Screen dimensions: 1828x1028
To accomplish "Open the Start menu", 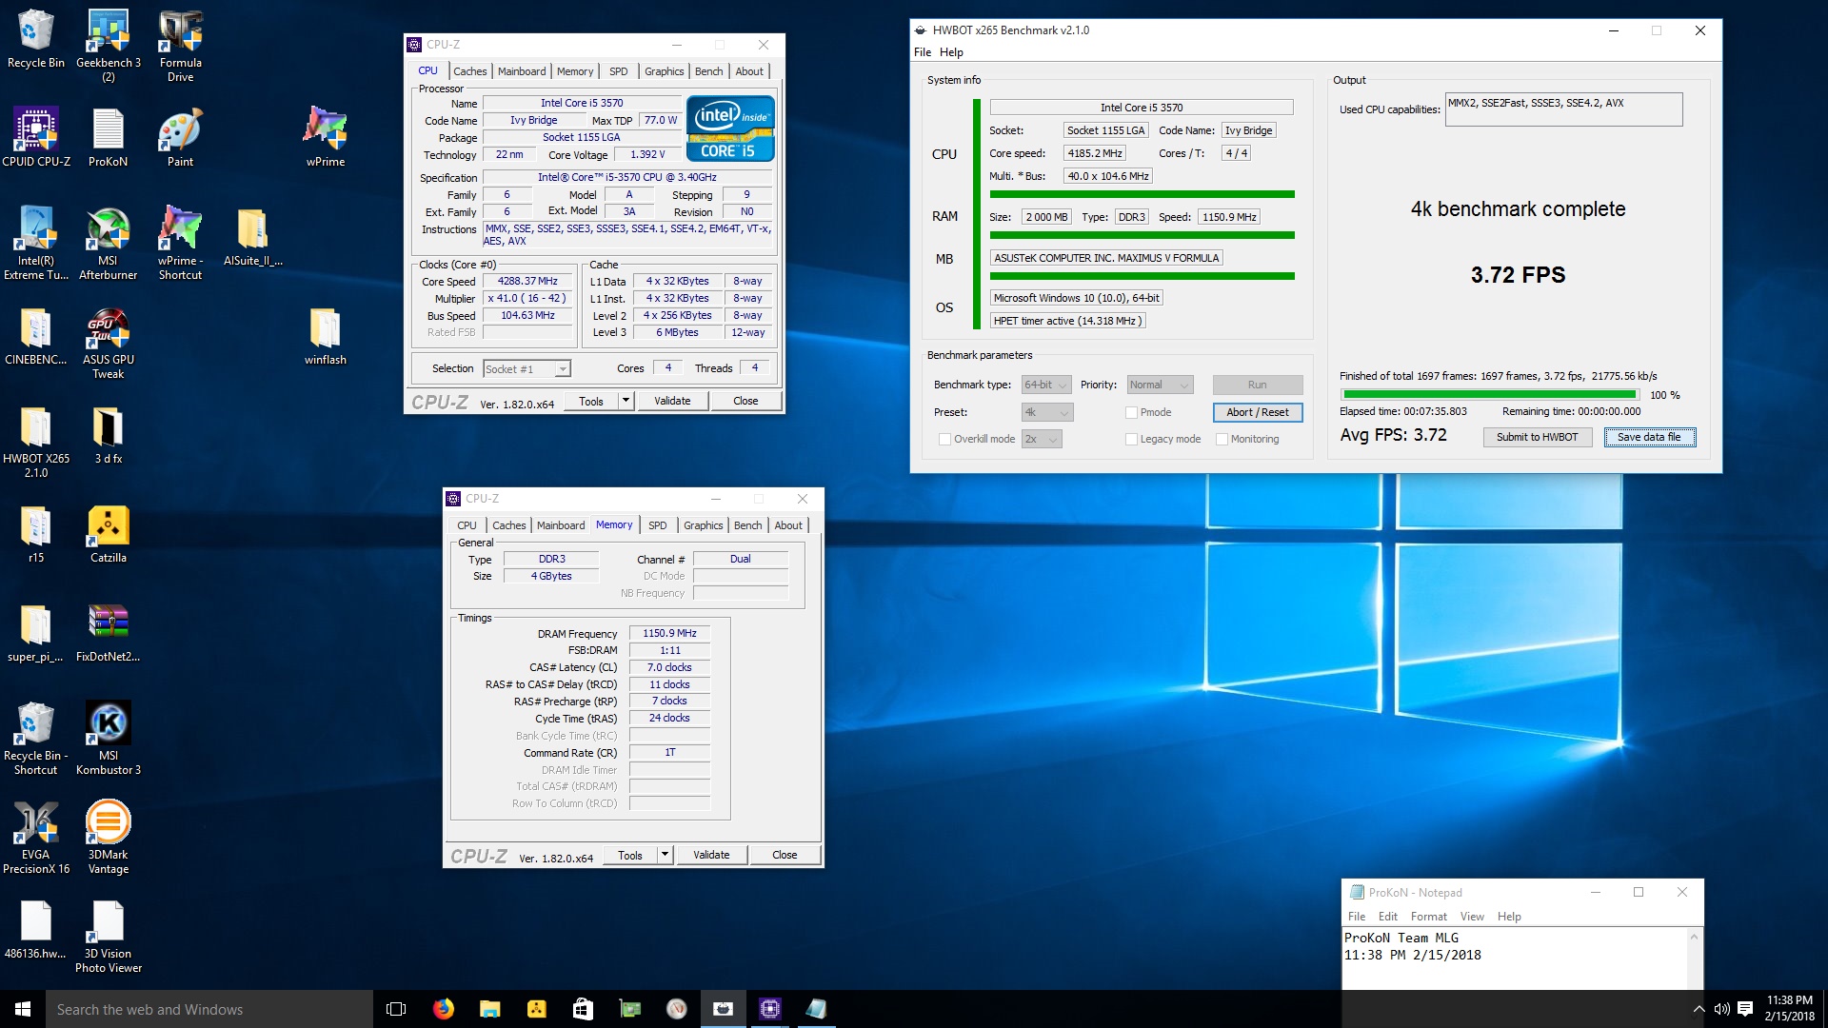I will [23, 1009].
